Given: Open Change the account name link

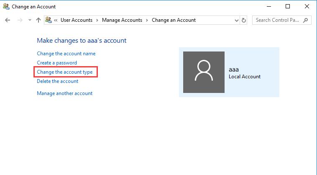Looking at the screenshot, I should (66, 54).
